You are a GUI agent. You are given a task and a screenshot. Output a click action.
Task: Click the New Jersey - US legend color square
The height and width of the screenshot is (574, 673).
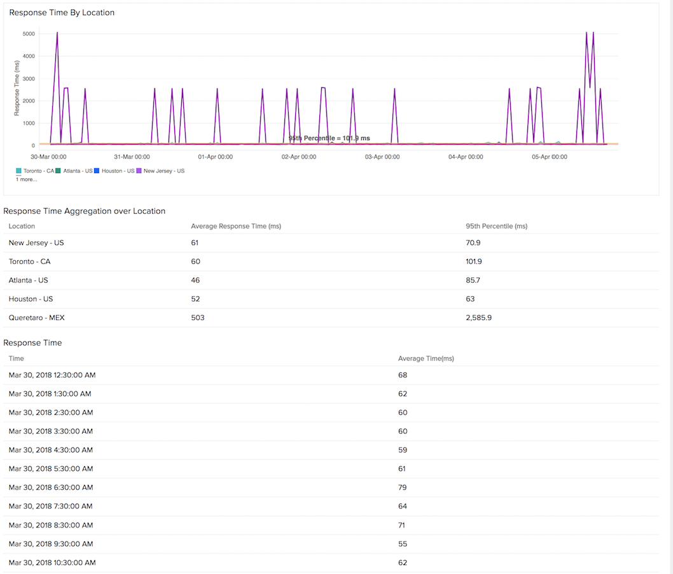pyautogui.click(x=139, y=171)
